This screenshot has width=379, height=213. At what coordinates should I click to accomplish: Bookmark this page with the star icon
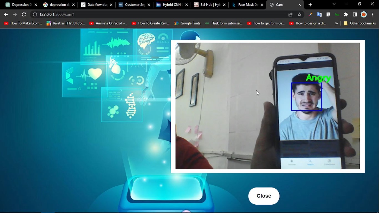(299, 14)
